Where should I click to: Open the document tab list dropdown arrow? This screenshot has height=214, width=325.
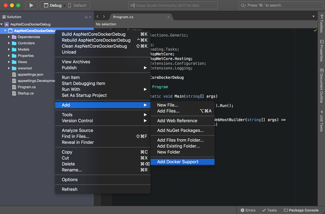click(x=313, y=16)
